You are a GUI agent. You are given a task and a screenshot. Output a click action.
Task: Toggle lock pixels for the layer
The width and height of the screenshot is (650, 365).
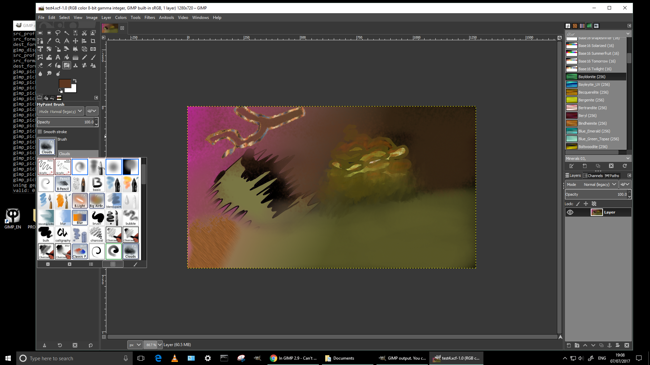[x=578, y=204]
